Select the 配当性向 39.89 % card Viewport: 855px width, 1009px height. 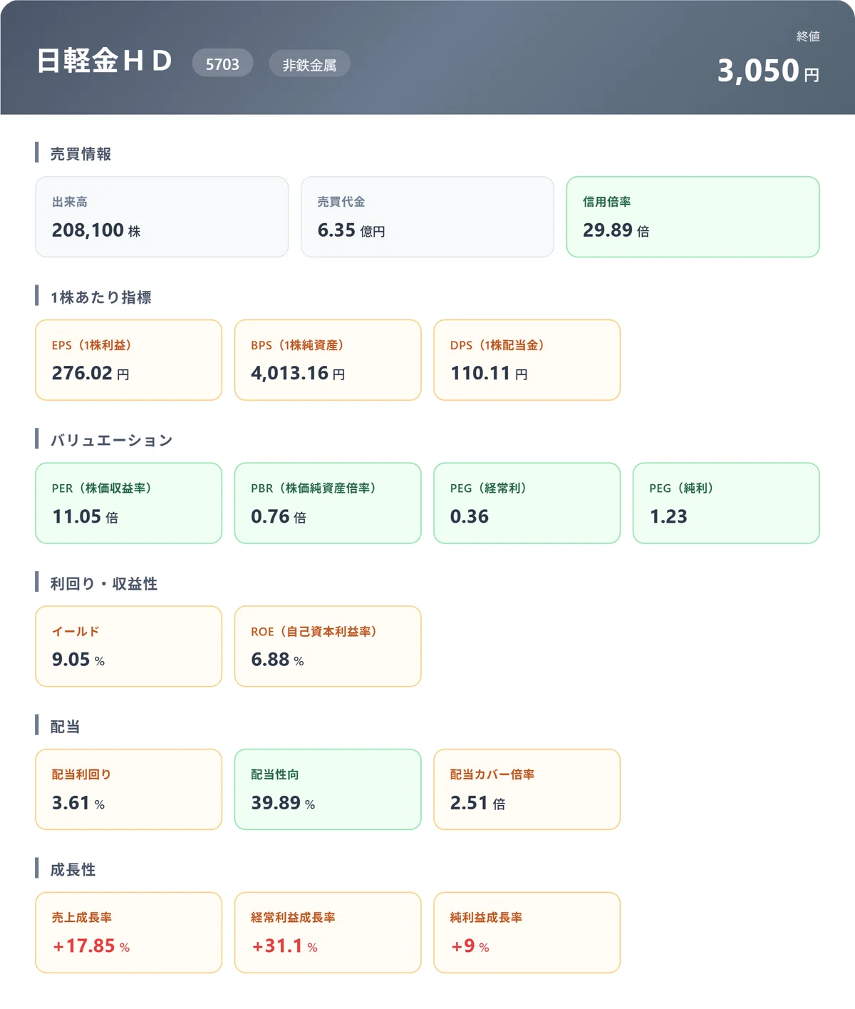point(328,789)
